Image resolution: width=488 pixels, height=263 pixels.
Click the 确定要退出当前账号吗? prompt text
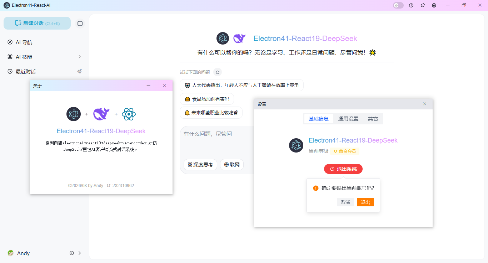[348, 188]
